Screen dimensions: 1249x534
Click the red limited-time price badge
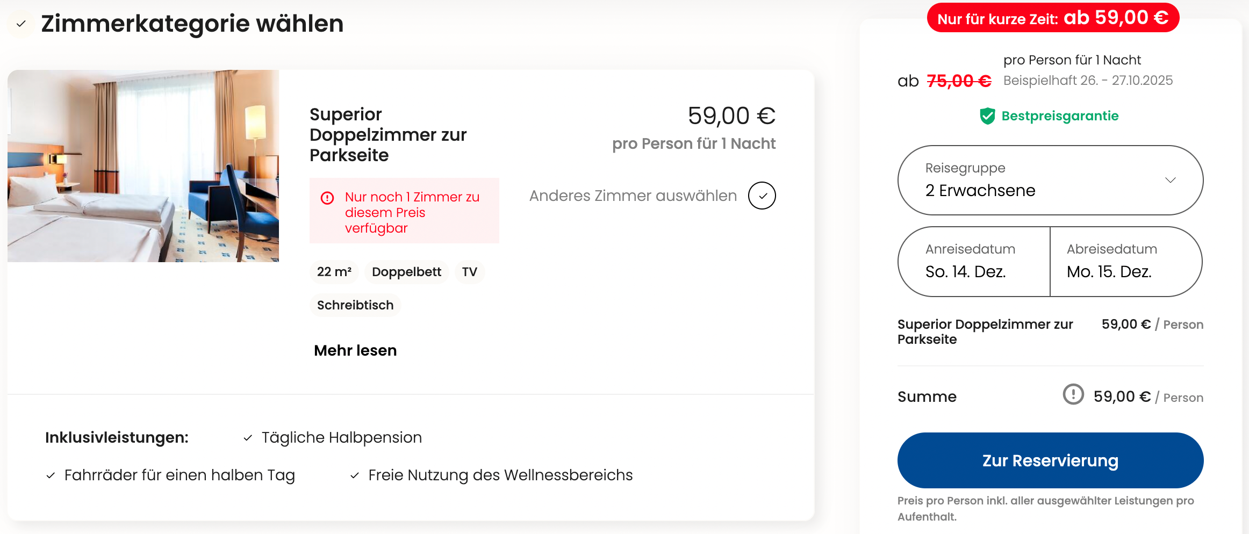tap(1053, 18)
